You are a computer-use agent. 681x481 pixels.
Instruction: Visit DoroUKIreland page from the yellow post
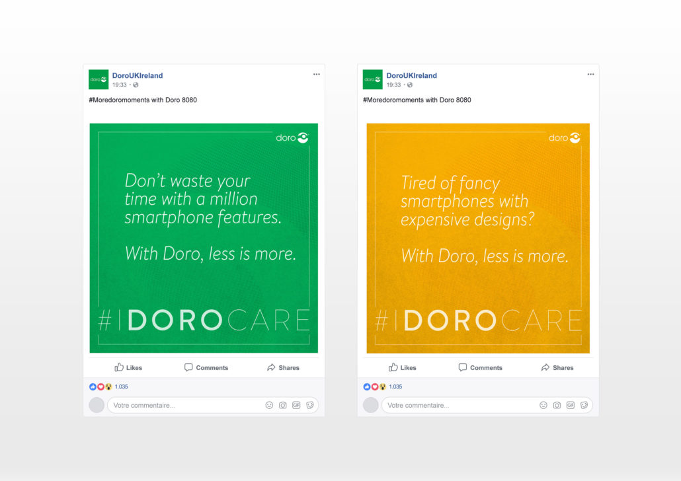412,75
